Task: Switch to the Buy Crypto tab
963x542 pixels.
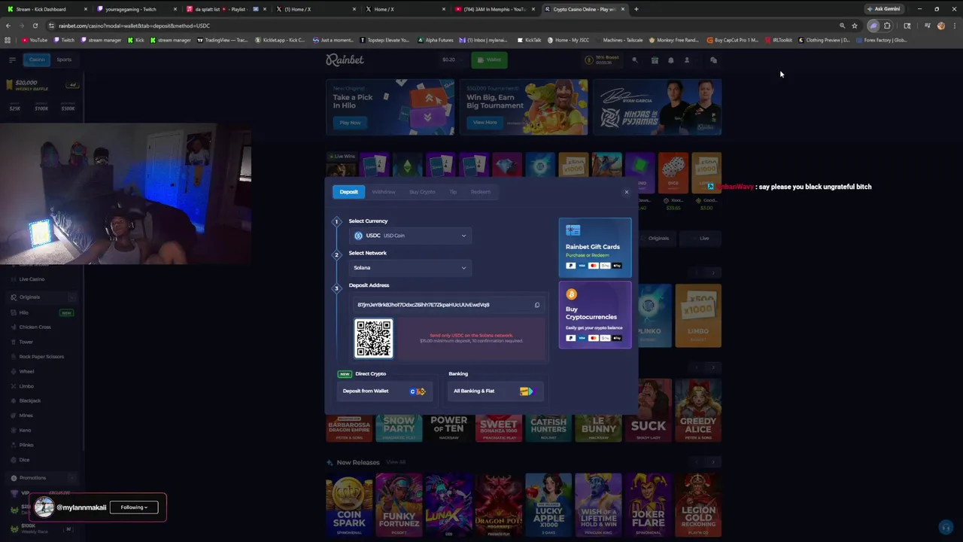Action: (x=422, y=192)
